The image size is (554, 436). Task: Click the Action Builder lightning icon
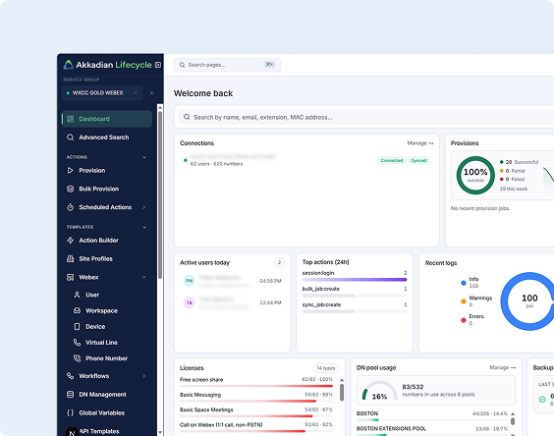[x=71, y=241]
